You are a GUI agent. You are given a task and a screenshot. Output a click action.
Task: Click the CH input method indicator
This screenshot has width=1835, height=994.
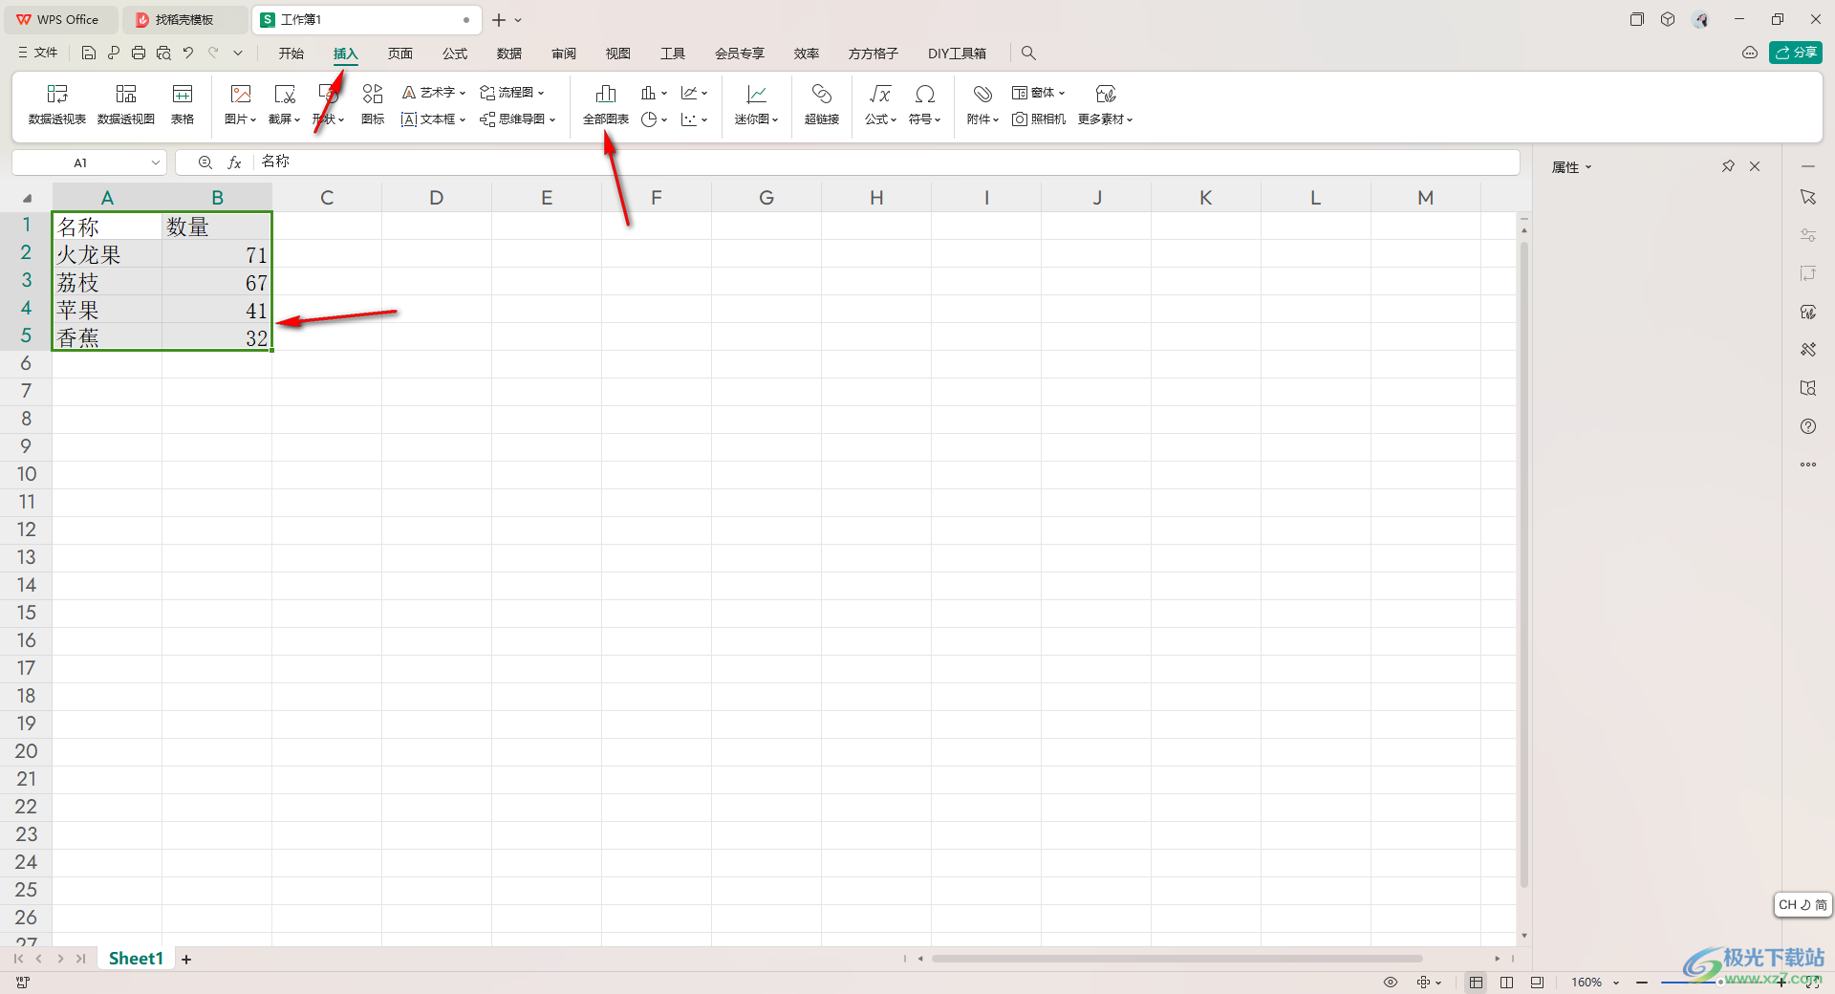pyautogui.click(x=1803, y=905)
